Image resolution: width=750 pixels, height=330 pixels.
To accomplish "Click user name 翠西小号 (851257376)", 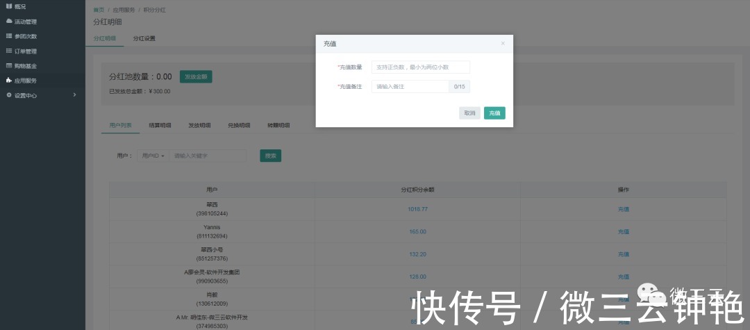I will click(212, 254).
